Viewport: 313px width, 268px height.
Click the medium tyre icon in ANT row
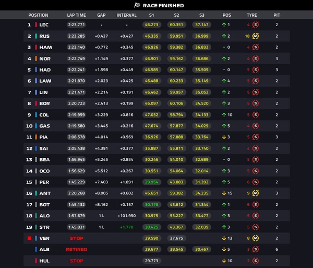(x=256, y=193)
